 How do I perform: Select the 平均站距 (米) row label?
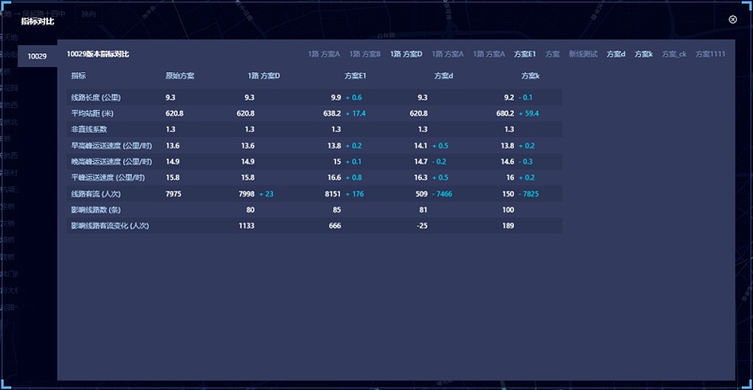point(92,113)
